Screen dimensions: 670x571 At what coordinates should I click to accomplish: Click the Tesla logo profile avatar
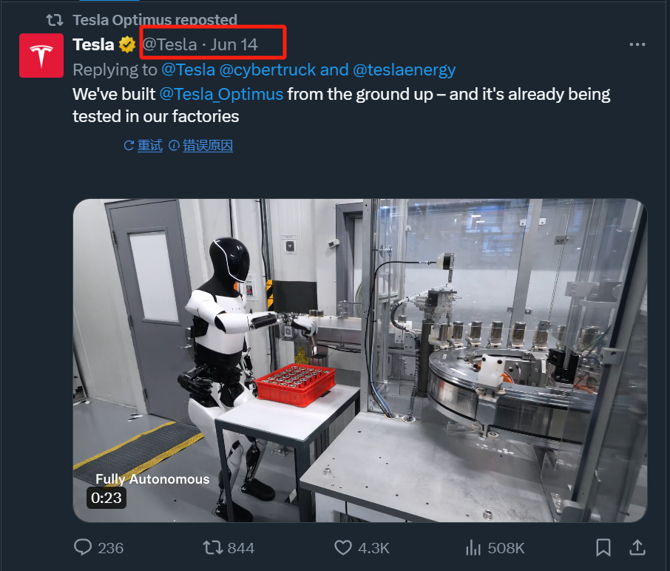41,55
